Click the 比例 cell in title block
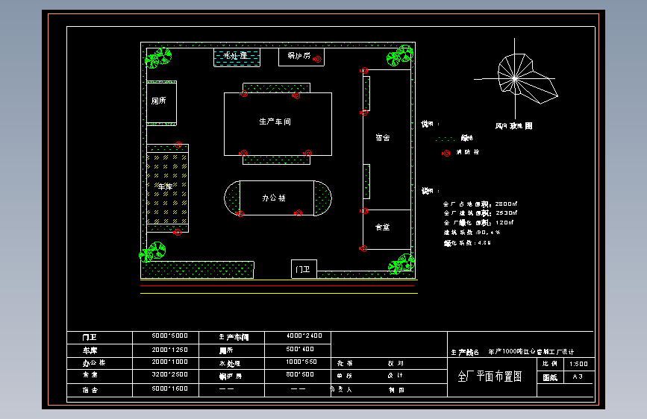Image resolution: width=647 pixels, height=419 pixels. pyautogui.click(x=550, y=364)
